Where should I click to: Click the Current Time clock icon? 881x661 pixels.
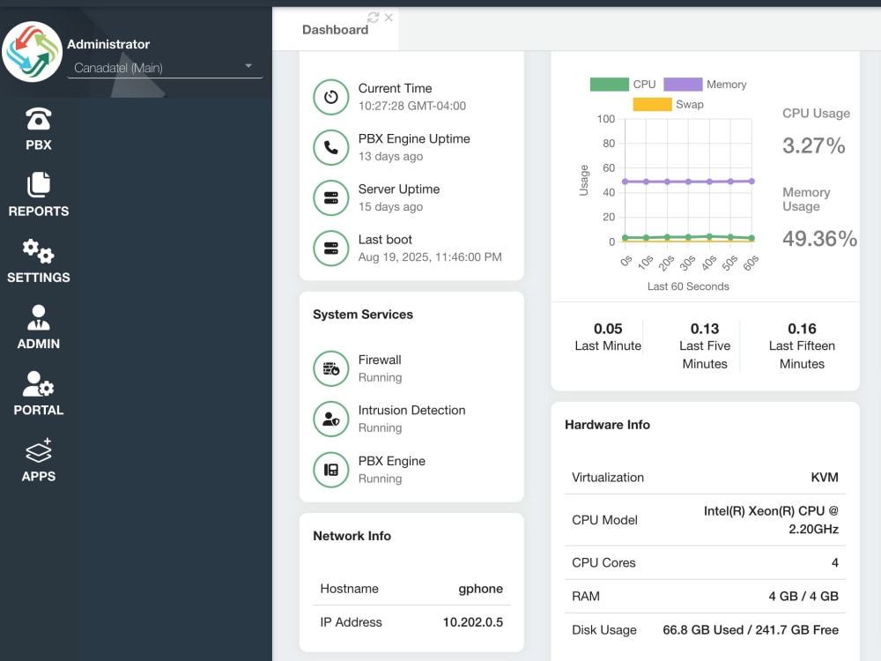point(331,97)
